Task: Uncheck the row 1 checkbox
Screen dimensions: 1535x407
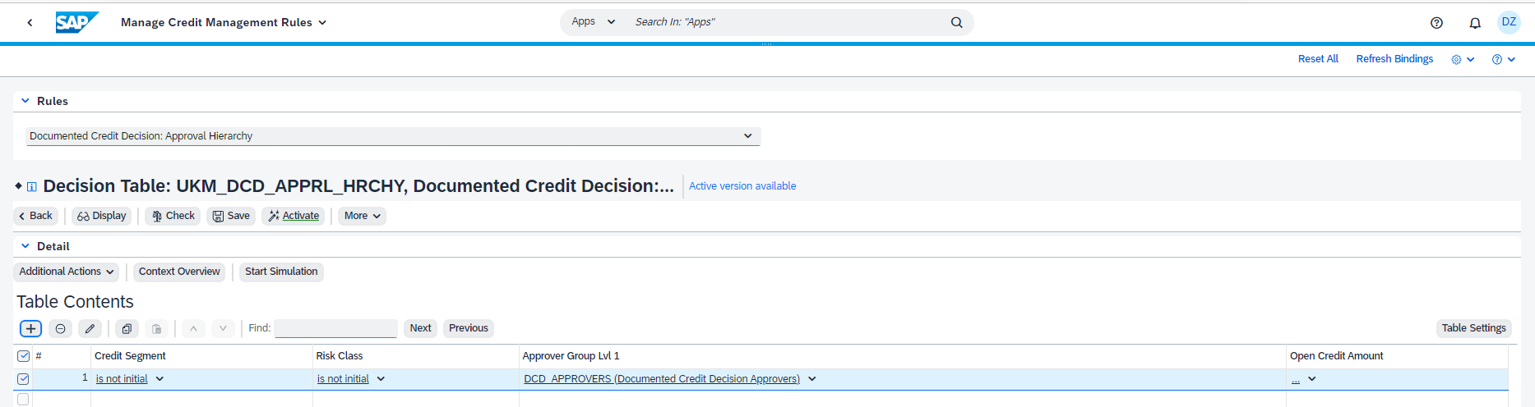Action: pyautogui.click(x=23, y=379)
